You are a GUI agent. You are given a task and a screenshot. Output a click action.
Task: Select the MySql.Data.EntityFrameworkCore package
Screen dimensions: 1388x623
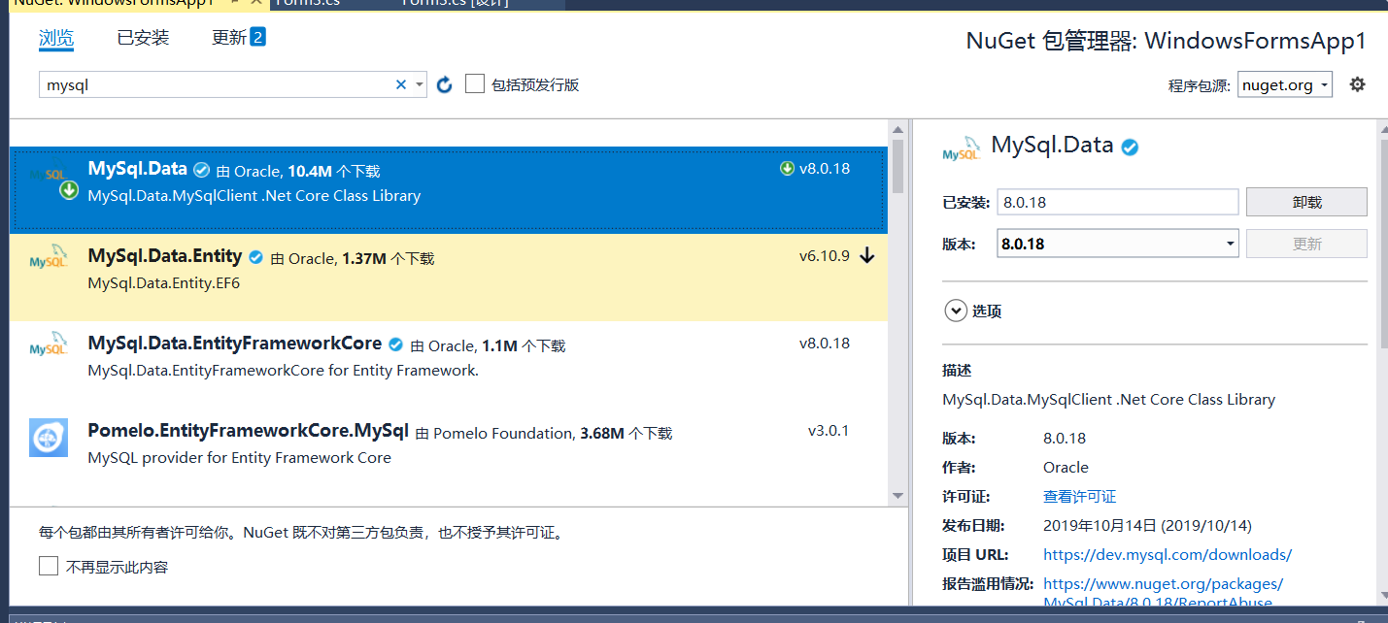pos(448,365)
